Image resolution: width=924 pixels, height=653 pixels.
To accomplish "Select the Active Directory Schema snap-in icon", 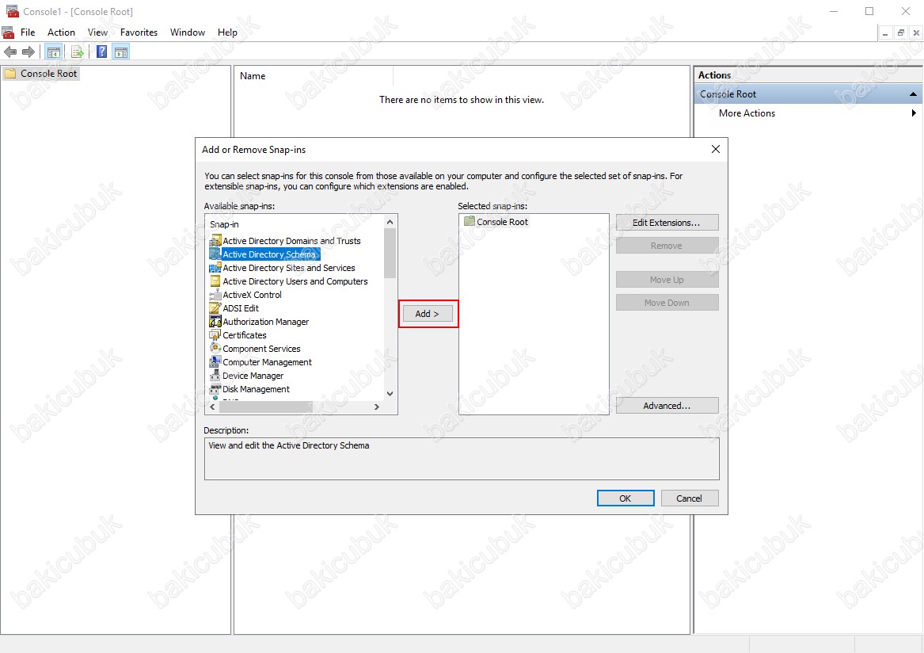I will click(215, 254).
